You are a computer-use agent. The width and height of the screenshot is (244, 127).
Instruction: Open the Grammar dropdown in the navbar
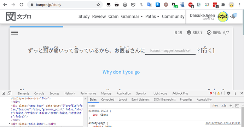tap(132, 17)
